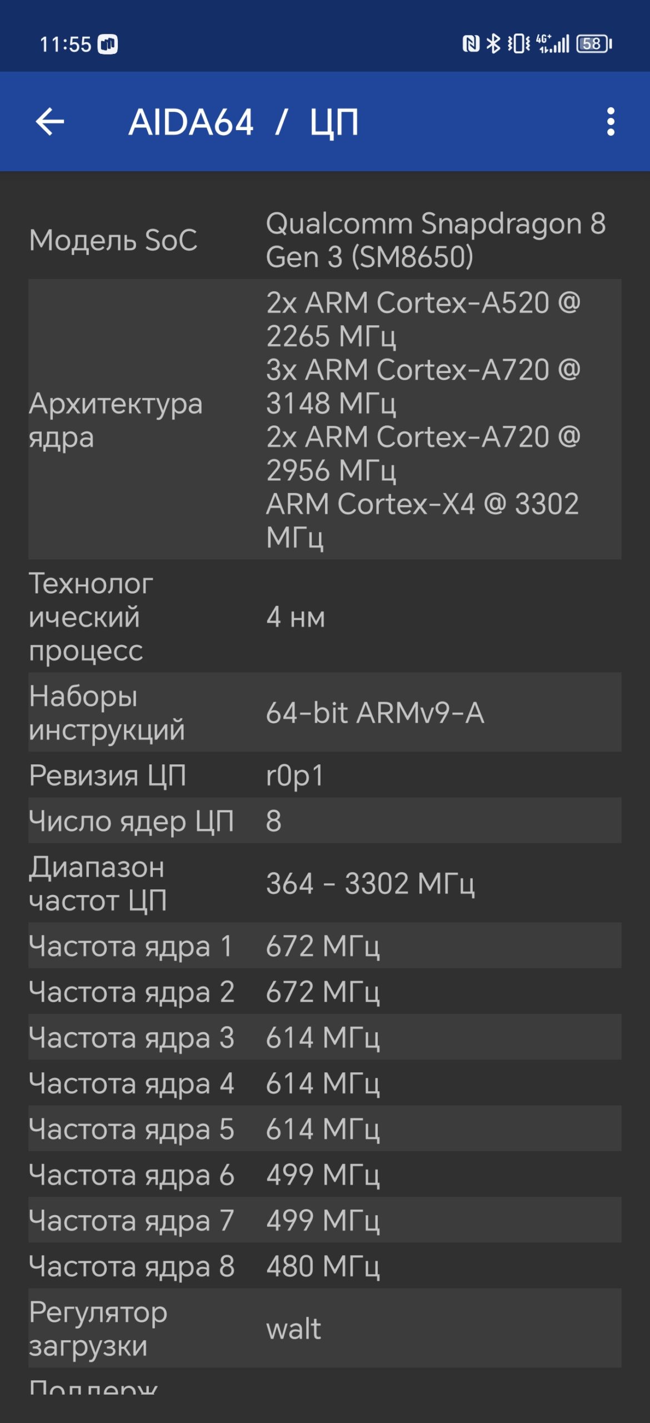Tap the 4G signal strength icon
Viewport: 650px width, 1423px height.
[x=553, y=43]
